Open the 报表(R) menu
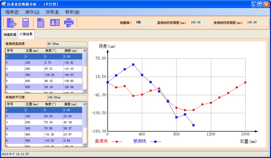This screenshot has height=158, width=271. click(x=52, y=12)
